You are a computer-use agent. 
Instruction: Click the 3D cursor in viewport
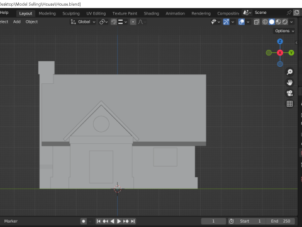118,189
